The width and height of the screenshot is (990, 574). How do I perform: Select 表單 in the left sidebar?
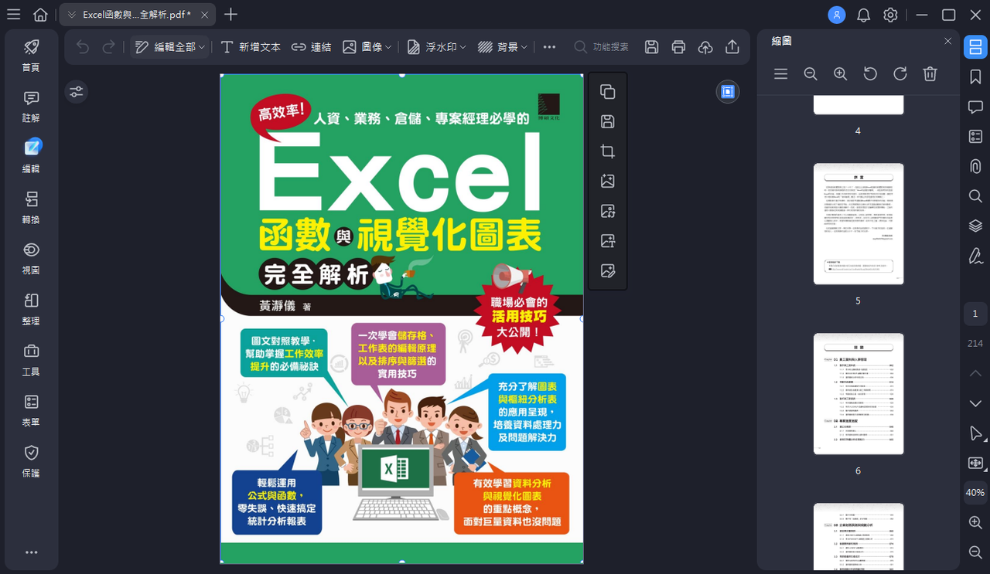click(x=31, y=410)
